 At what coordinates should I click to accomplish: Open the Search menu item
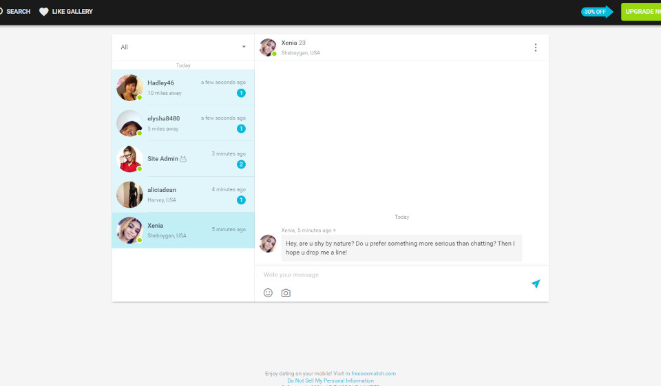tap(18, 12)
